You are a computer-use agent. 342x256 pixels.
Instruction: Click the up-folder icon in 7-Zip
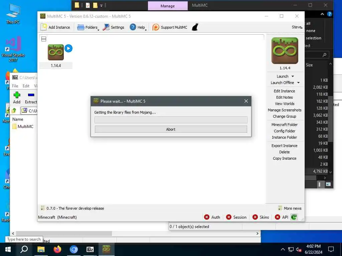tap(14, 111)
